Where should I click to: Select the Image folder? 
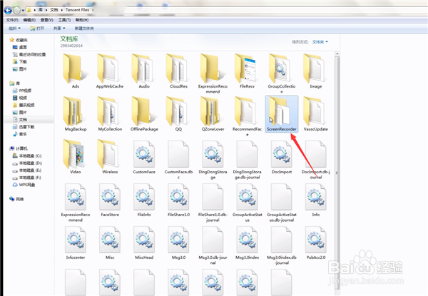click(316, 71)
